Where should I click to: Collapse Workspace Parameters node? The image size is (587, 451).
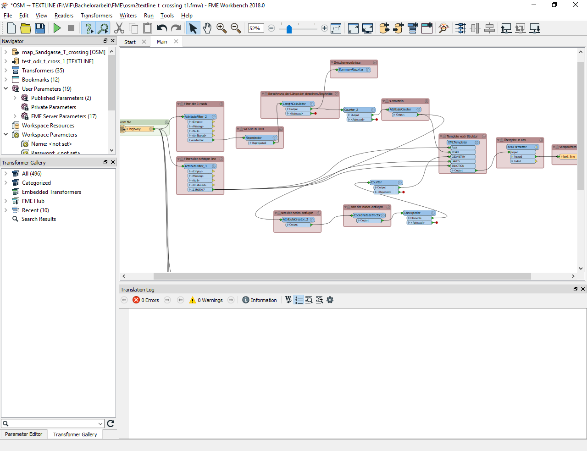click(x=6, y=135)
